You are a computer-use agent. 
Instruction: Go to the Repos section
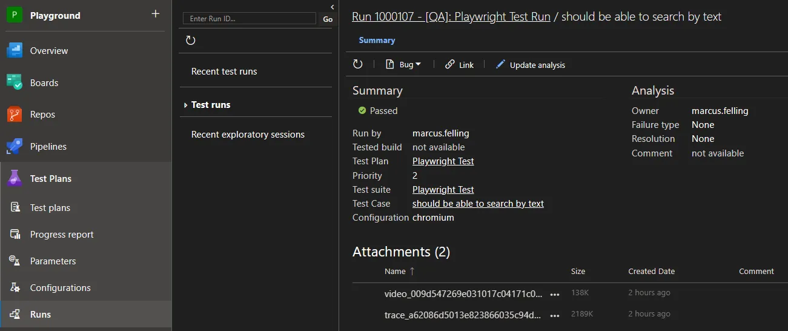pyautogui.click(x=42, y=115)
